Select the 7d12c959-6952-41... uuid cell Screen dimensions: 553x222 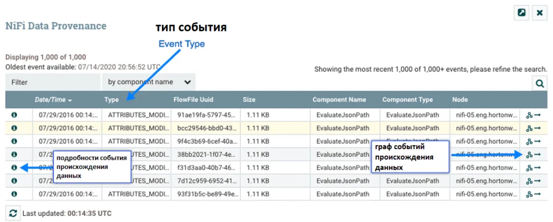pos(206,181)
